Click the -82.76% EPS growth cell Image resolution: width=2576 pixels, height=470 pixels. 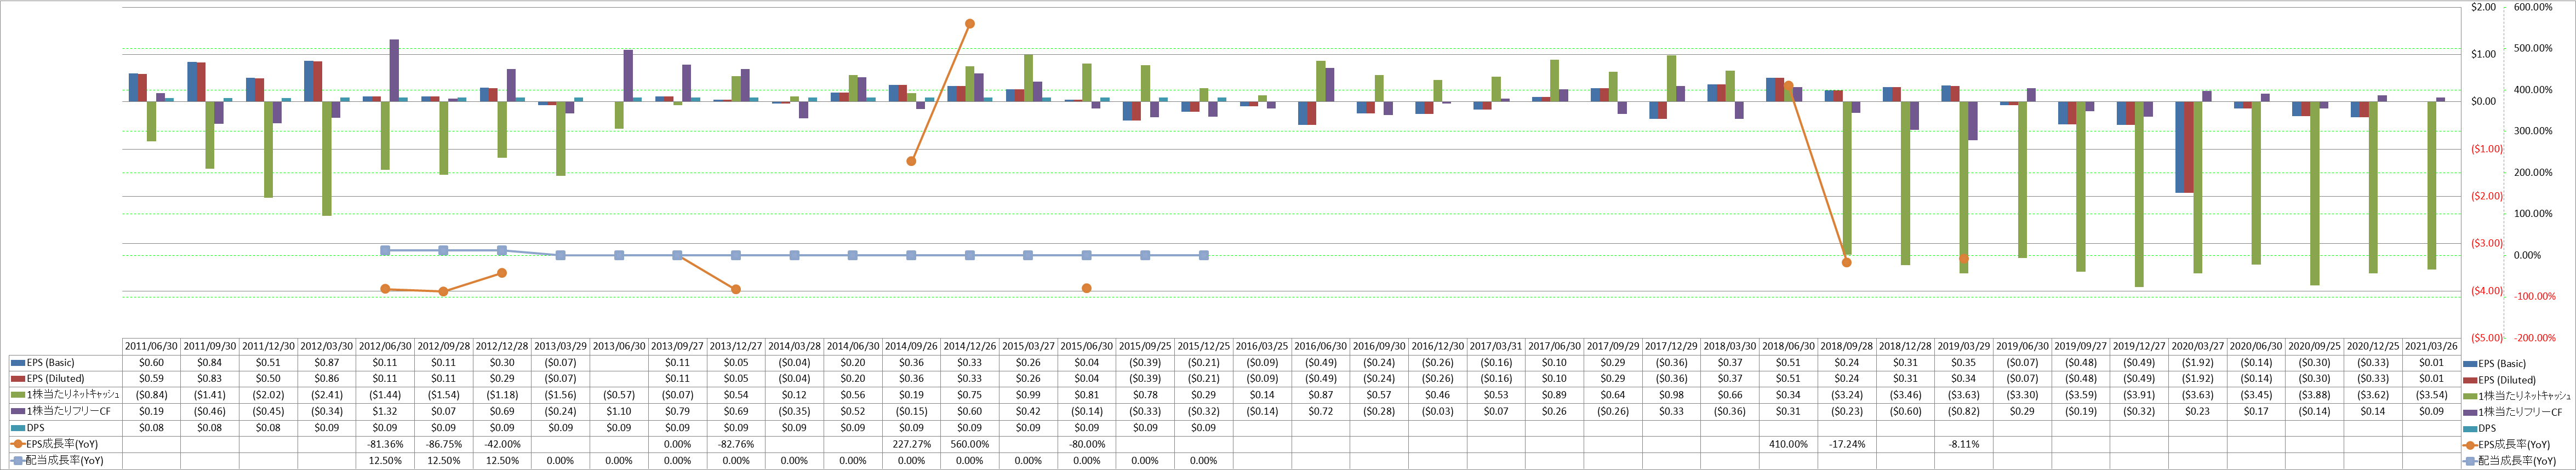point(736,444)
